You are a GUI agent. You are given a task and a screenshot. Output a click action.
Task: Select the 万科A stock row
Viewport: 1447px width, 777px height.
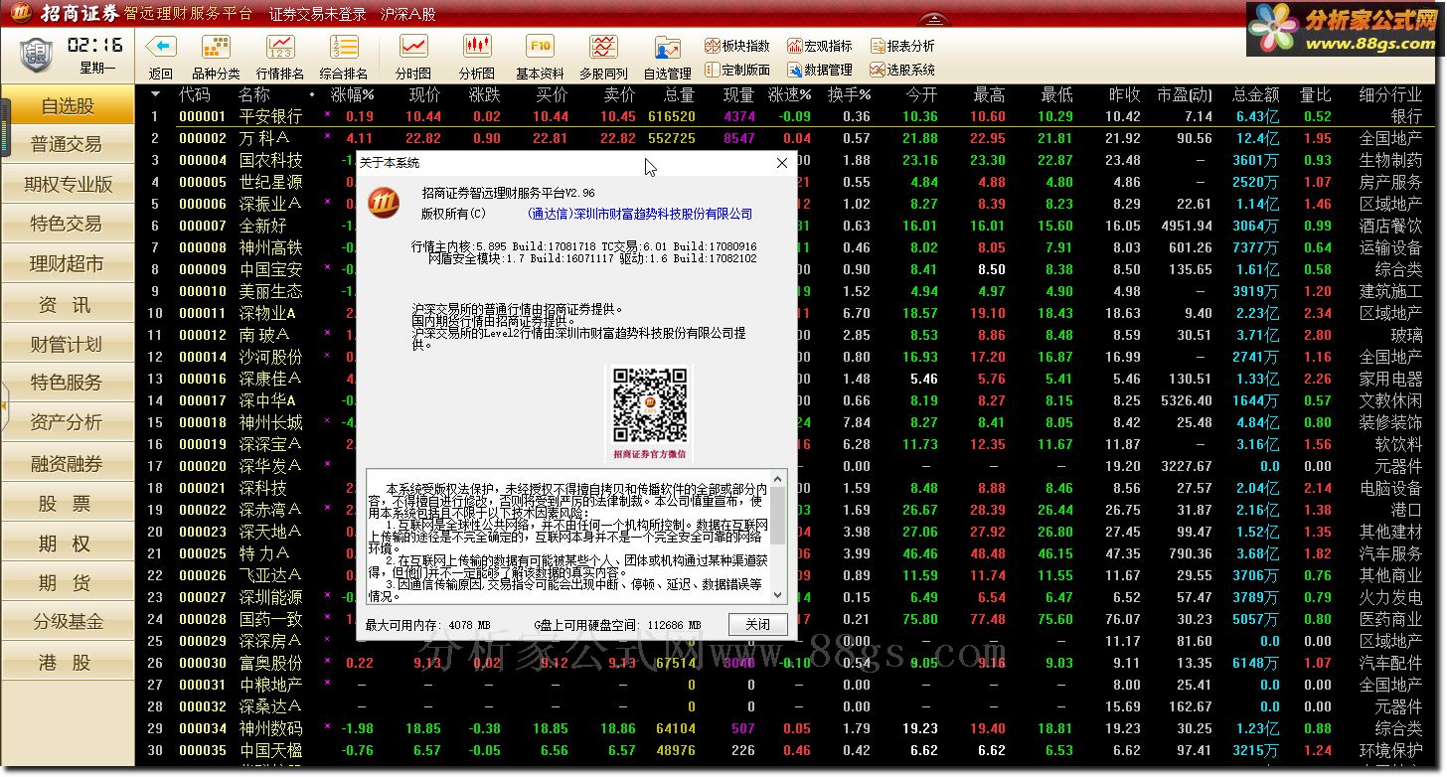[790, 138]
